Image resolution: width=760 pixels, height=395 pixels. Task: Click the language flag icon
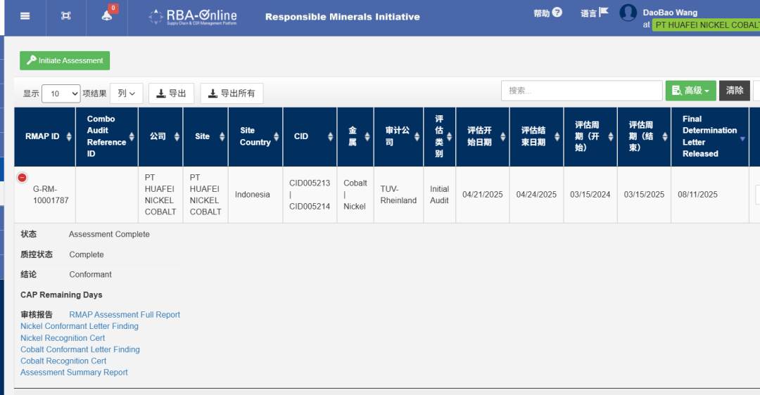(x=603, y=13)
